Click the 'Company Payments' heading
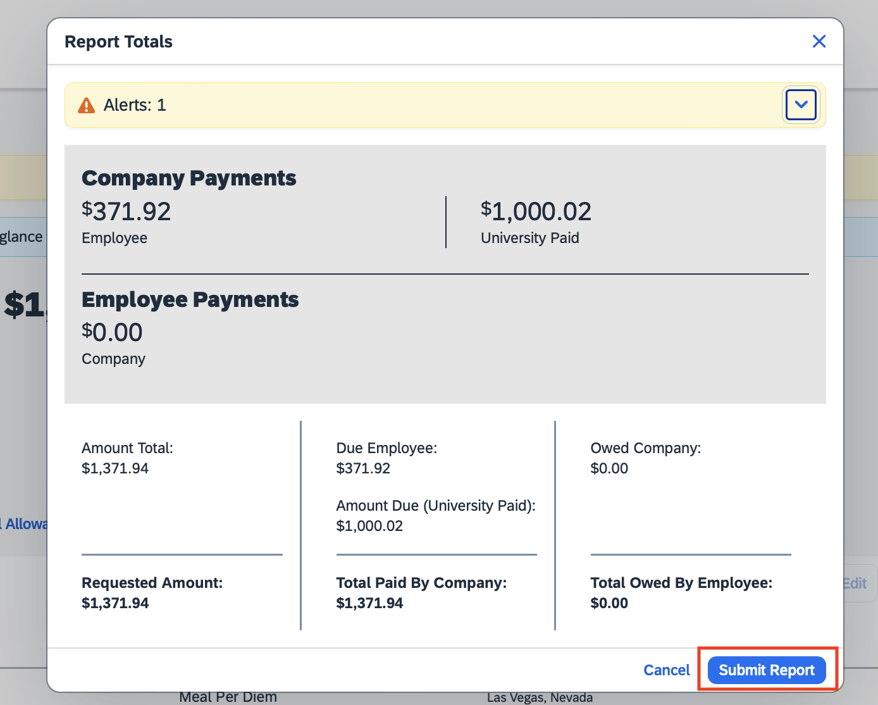The image size is (878, 705). [189, 178]
